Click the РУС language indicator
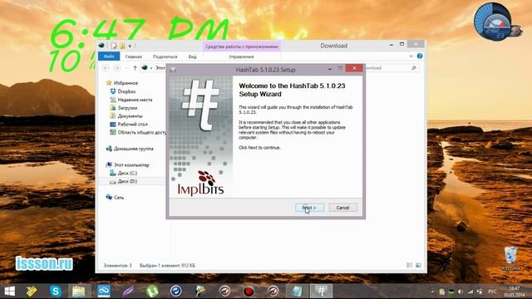 tap(492, 292)
